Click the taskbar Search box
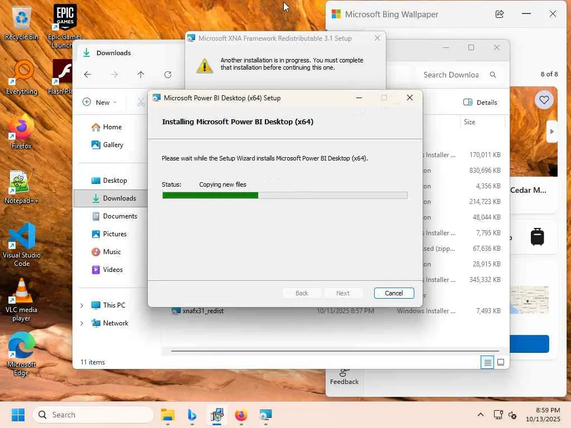The height and width of the screenshot is (428, 571). [93, 415]
